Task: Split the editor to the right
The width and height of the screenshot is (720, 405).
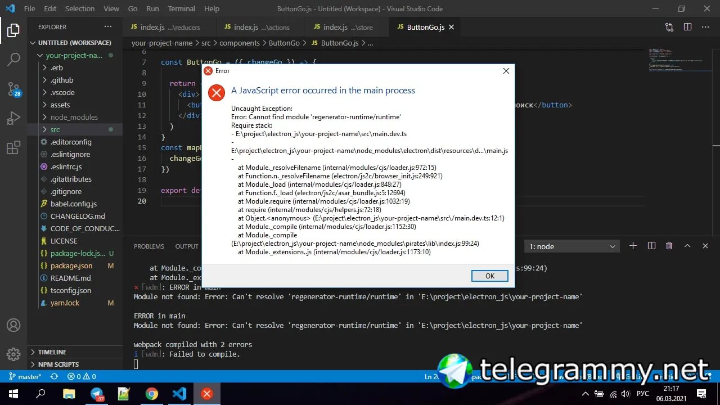Action: click(687, 27)
